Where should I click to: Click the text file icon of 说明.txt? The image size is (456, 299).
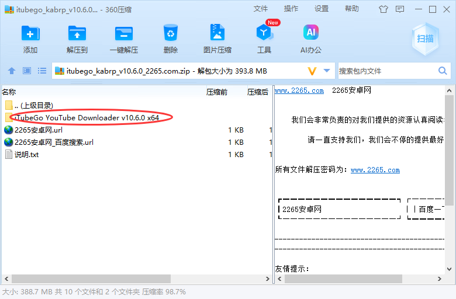9,154
